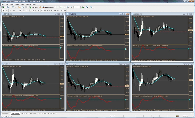This screenshot has width=195, height=118.
Task: Expand the Profiles dropdown arrow
Action: [9, 7]
